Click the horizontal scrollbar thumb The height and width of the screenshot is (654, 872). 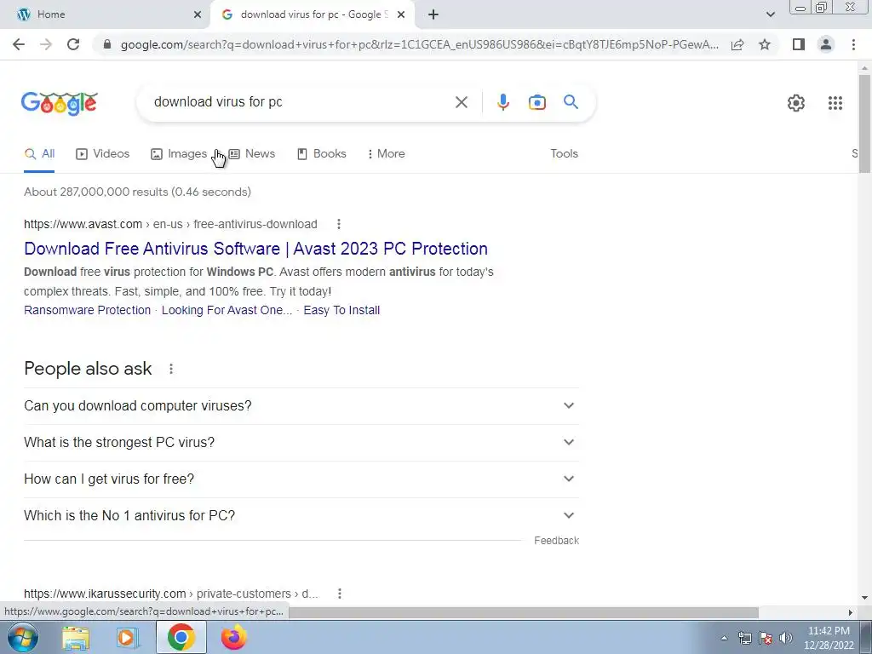[x=524, y=612]
